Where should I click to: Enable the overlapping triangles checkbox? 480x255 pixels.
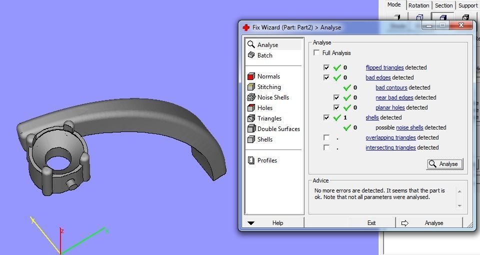326,137
